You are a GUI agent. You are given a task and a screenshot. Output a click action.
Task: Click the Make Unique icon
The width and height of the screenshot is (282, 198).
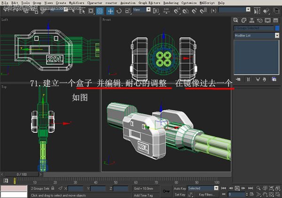[x=258, y=79]
